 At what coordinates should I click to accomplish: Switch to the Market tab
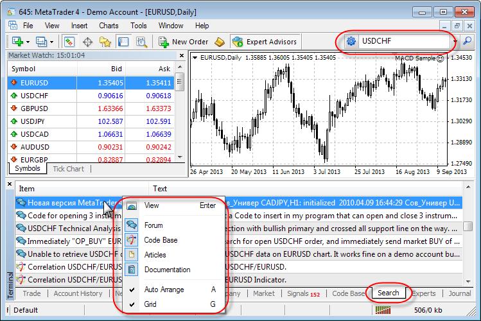[264, 293]
